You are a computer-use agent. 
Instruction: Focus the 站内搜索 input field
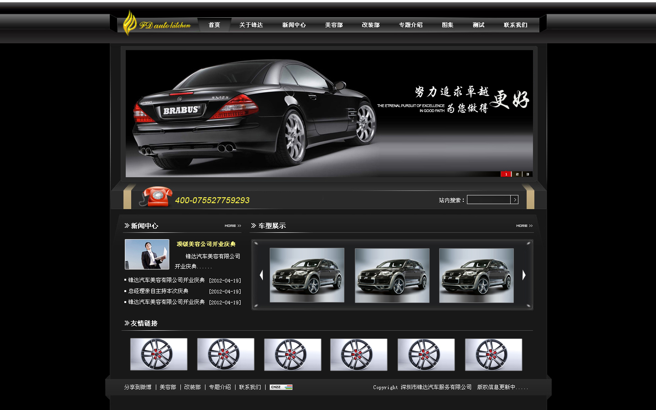click(488, 200)
